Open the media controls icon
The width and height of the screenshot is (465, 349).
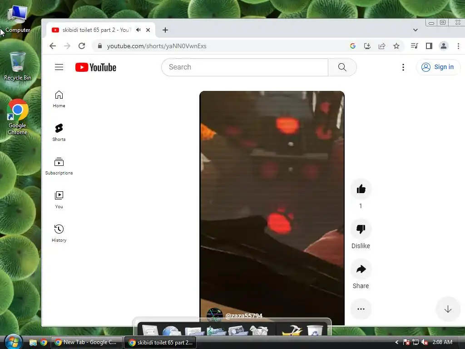(x=414, y=46)
